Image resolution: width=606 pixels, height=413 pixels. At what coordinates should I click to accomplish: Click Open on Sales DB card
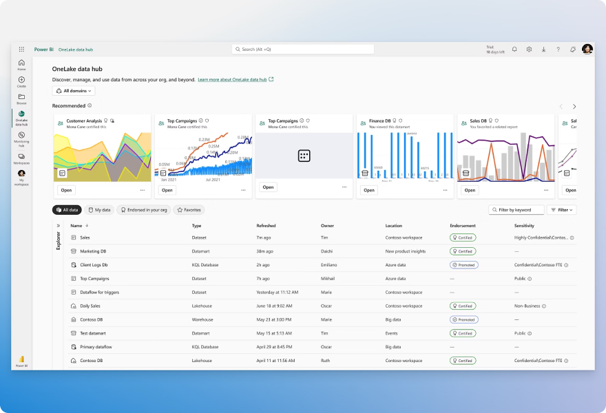(470, 190)
